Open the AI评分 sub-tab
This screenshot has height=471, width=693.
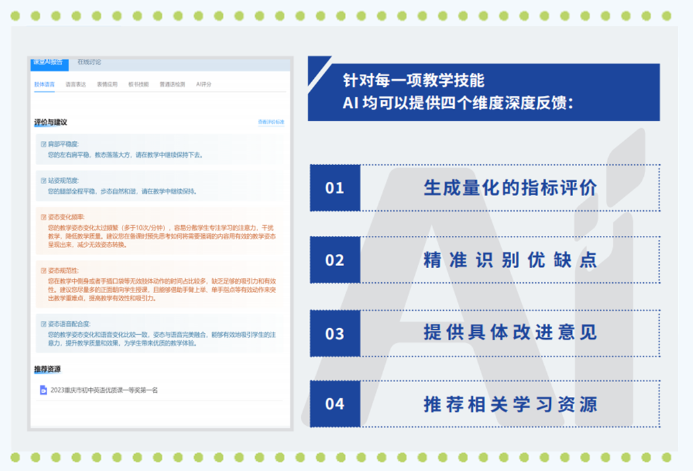tap(203, 85)
